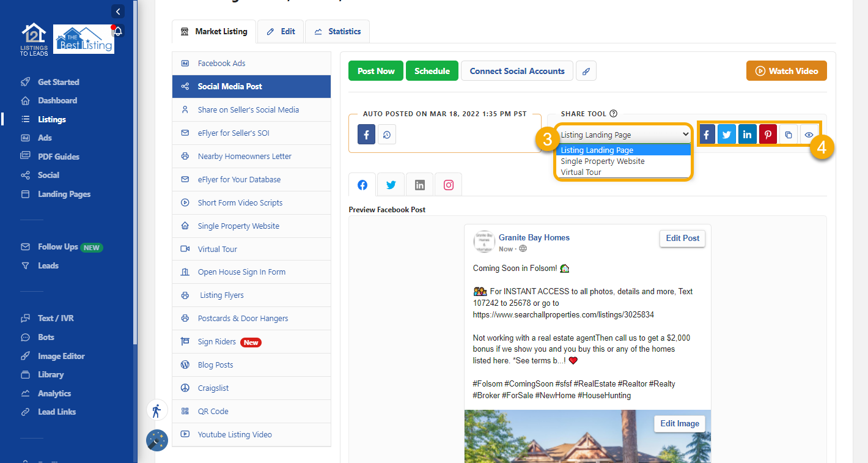Select Single Property Website from the dropdown
The image size is (868, 463).
click(602, 161)
